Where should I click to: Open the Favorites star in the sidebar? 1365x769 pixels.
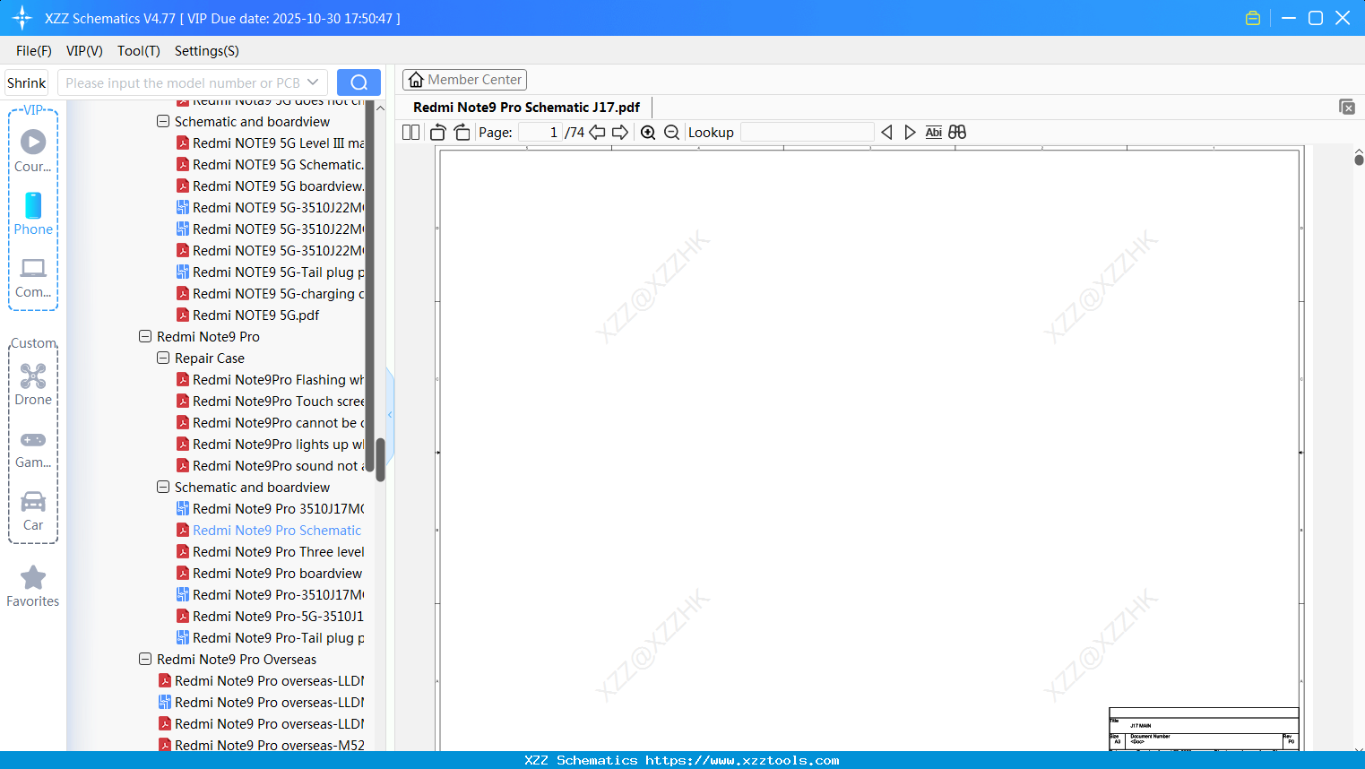[x=33, y=577]
